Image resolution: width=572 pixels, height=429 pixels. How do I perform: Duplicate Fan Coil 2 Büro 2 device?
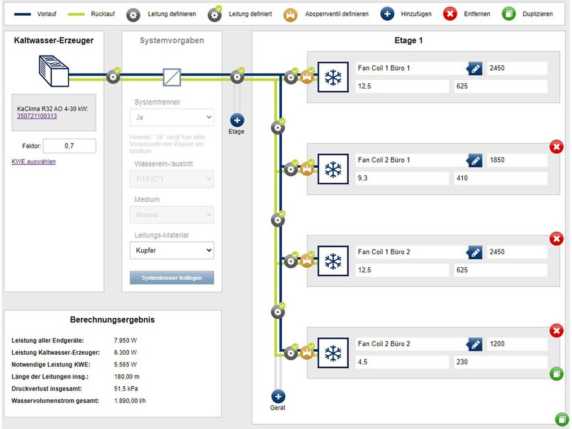tap(556, 374)
